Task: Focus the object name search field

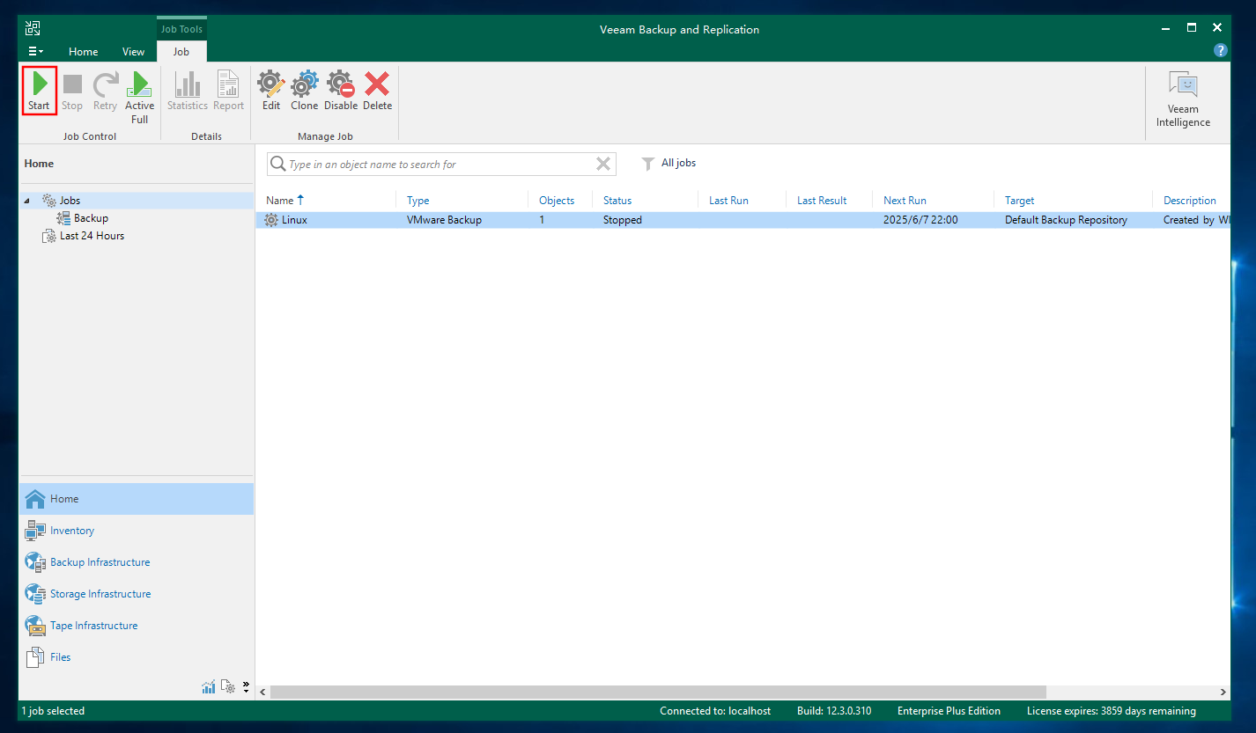Action: [x=440, y=164]
